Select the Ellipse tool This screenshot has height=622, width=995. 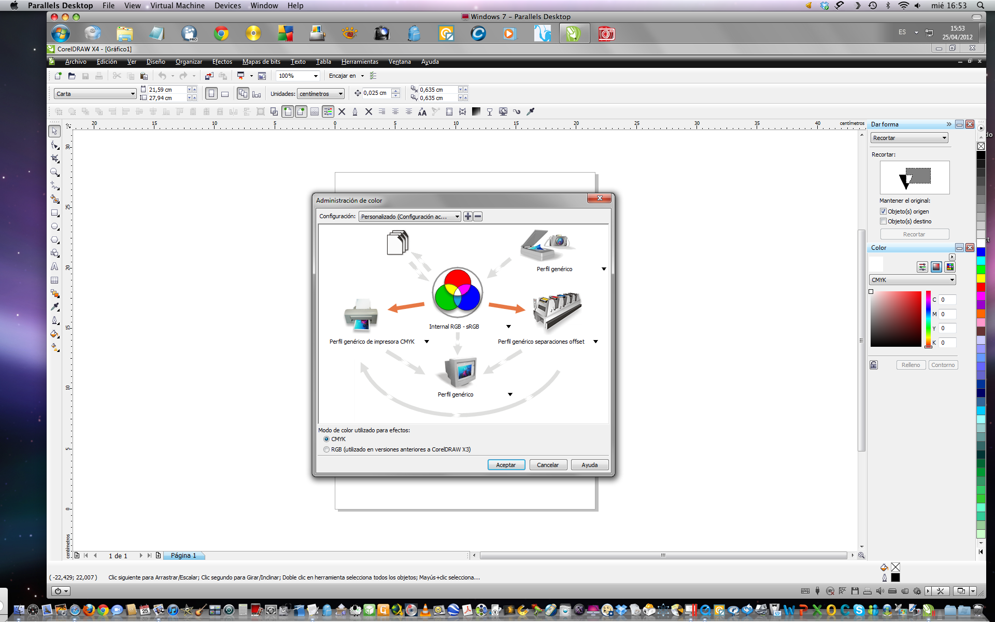tap(54, 227)
